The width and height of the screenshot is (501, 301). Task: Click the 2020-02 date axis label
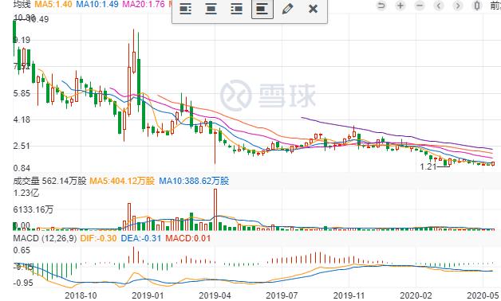tap(416, 295)
